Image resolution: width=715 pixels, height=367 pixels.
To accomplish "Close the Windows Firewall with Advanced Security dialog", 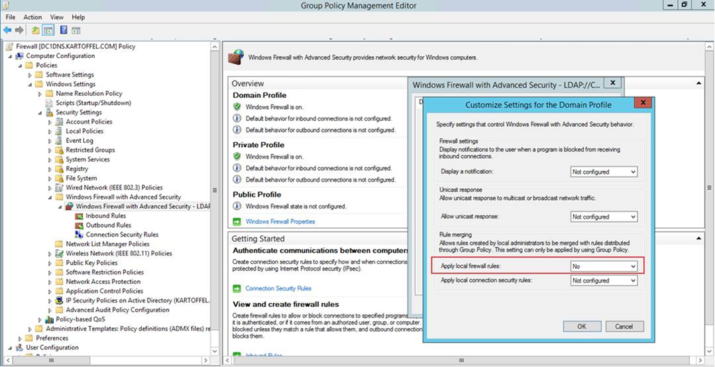I will click(x=613, y=83).
